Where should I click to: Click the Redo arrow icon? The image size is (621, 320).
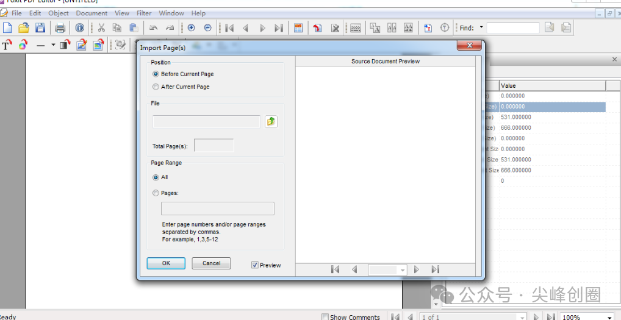pos(170,27)
